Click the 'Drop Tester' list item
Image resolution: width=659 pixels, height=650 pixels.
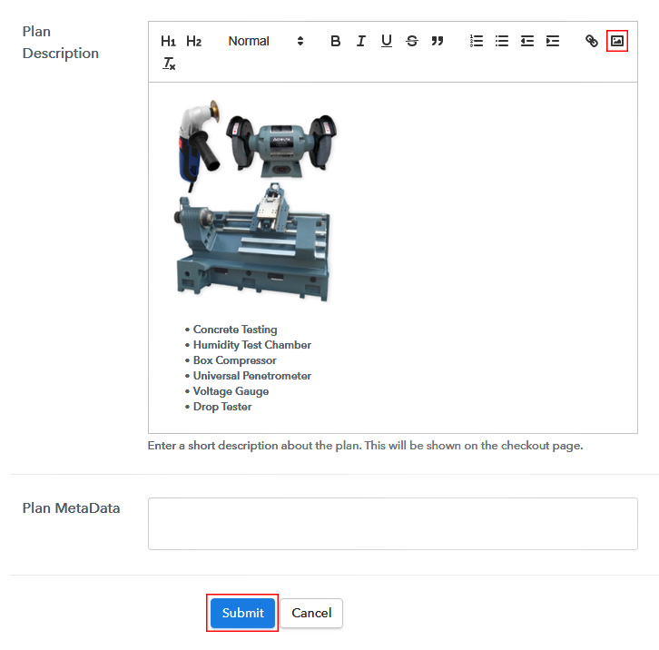(x=222, y=407)
